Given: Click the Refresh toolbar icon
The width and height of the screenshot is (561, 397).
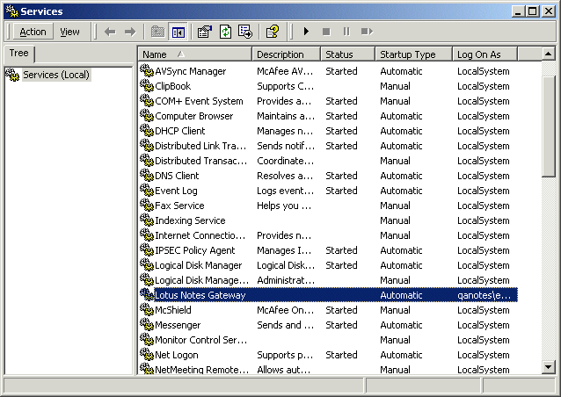Looking at the screenshot, I should 225,32.
